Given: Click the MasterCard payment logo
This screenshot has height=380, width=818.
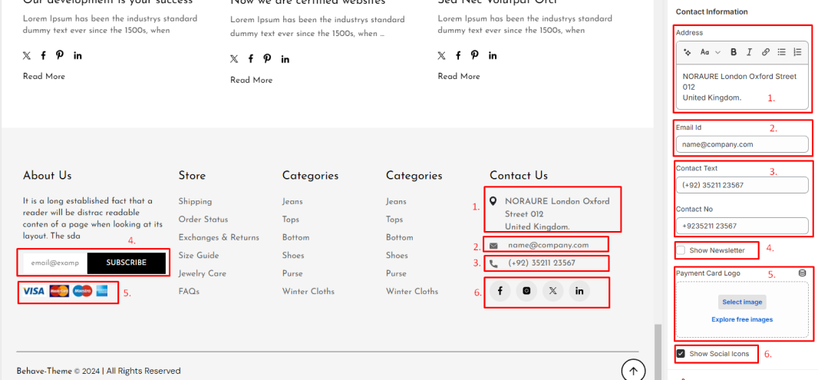Looking at the screenshot, I should 59,291.
